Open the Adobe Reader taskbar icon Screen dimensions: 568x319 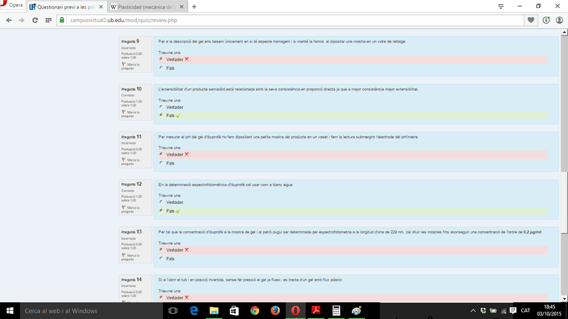tap(315, 310)
